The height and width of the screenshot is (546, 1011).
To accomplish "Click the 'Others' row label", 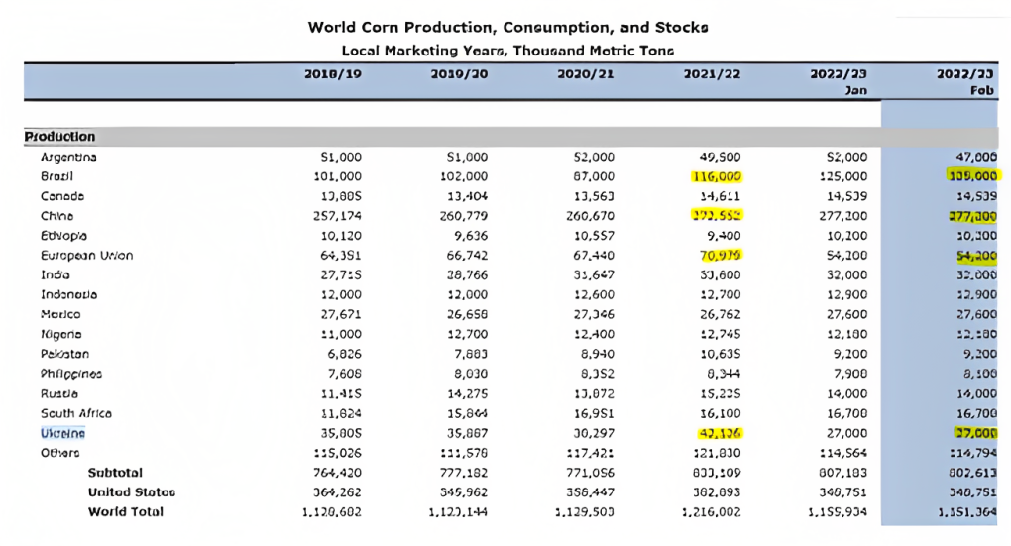I will coord(59,453).
